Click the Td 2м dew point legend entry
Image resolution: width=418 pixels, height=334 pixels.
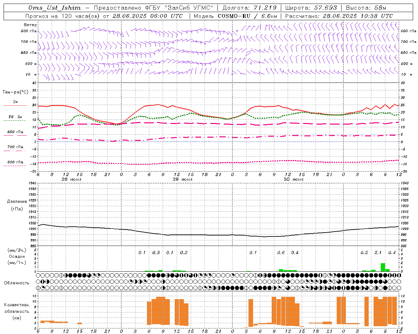click(15, 117)
